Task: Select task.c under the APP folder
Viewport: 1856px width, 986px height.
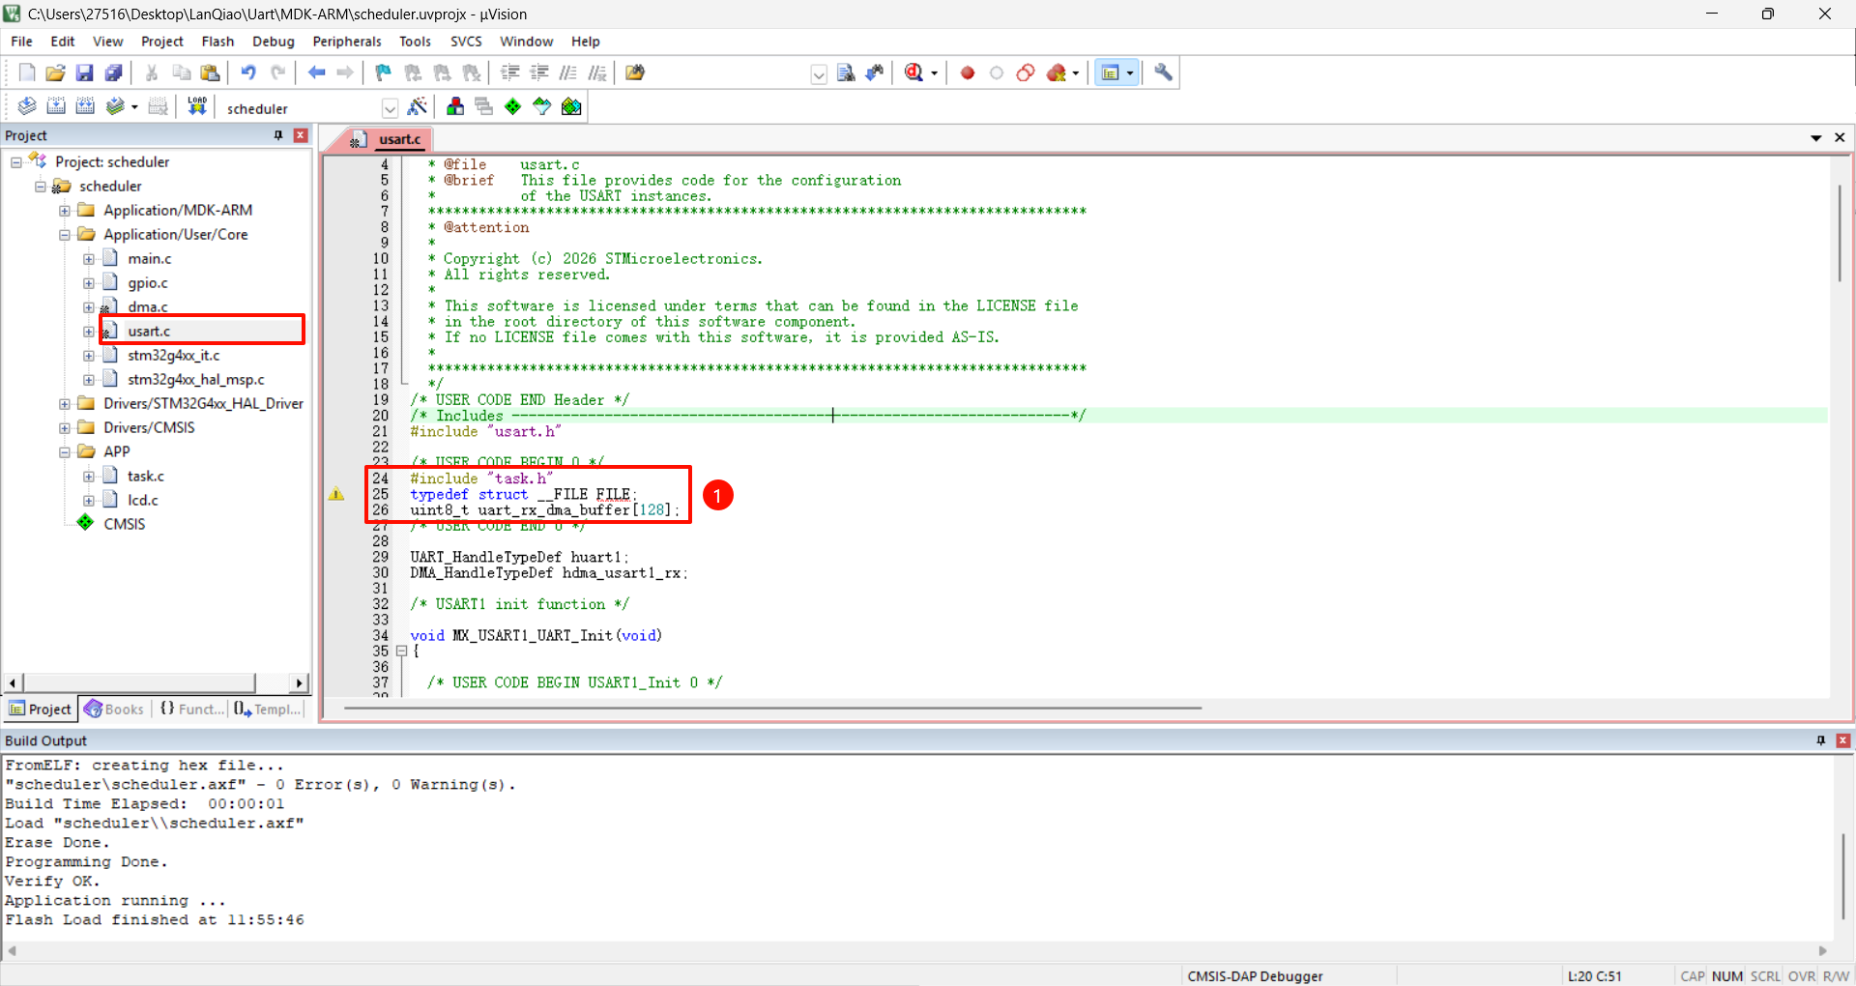Action: 145,477
